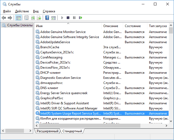Click 'Executes di...' description cell
Screen dimensions: 174x140
112,78
